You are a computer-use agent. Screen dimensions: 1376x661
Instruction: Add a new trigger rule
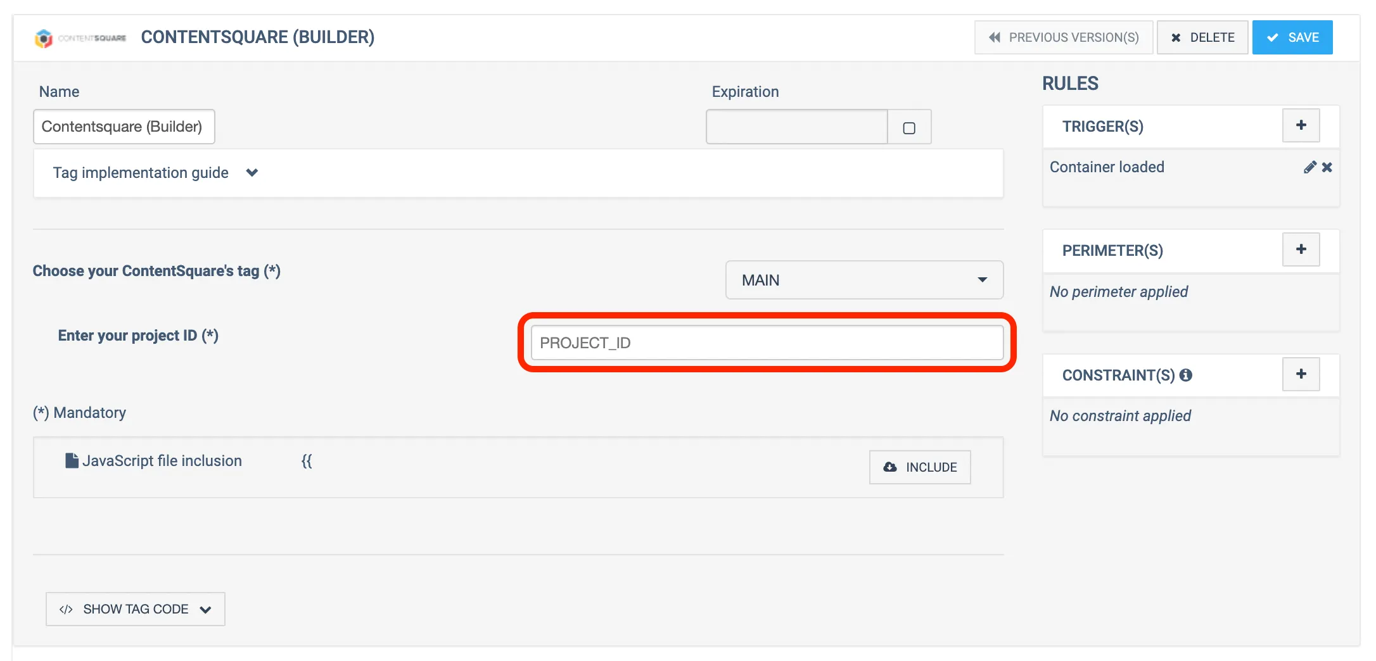(1301, 125)
